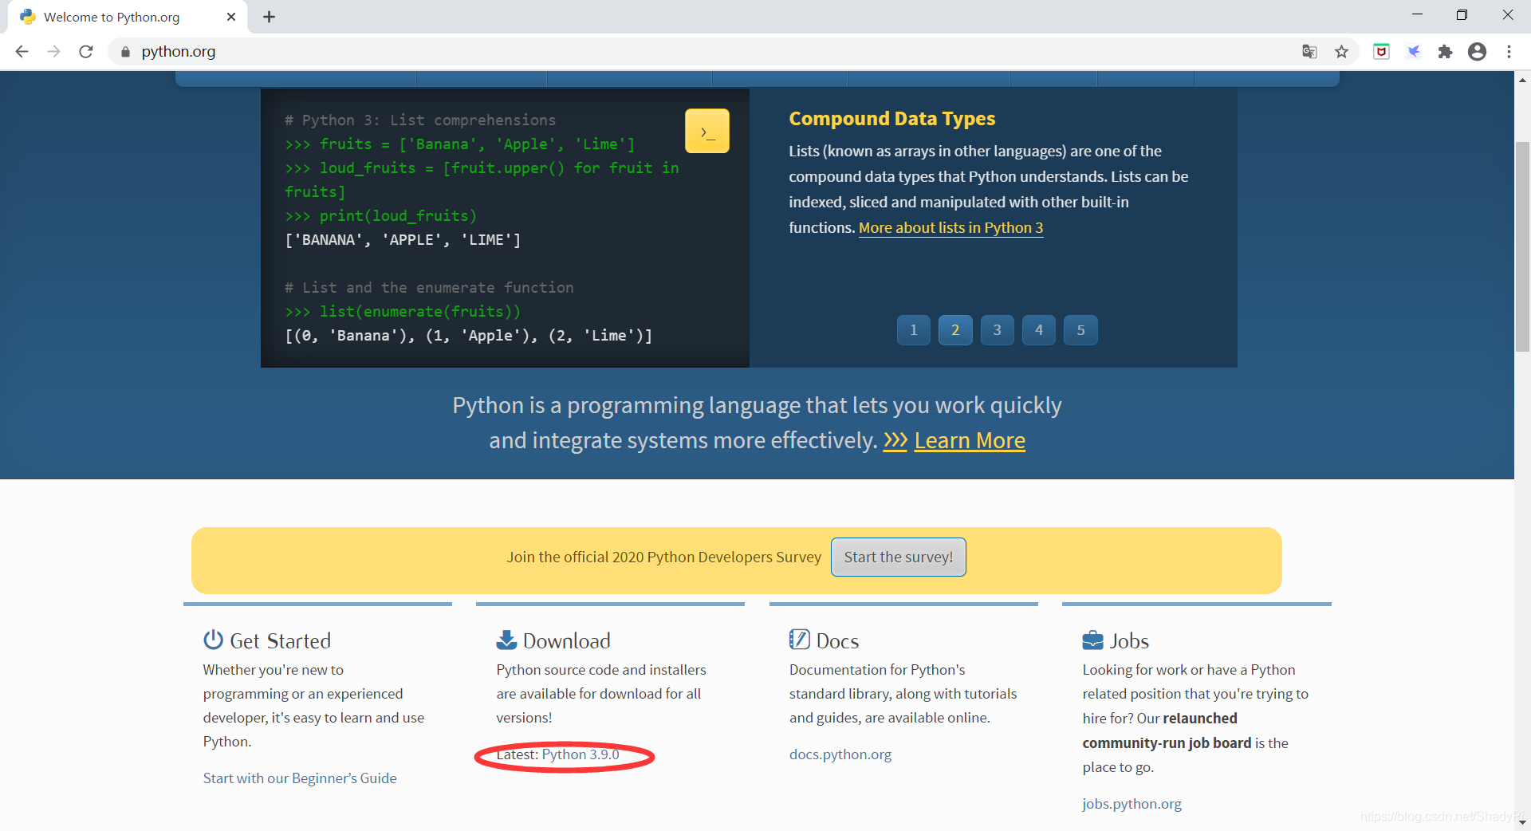Click the "['BANANA', 'APPLE', 'LIME']" output line
This screenshot has width=1531, height=831.
(403, 240)
